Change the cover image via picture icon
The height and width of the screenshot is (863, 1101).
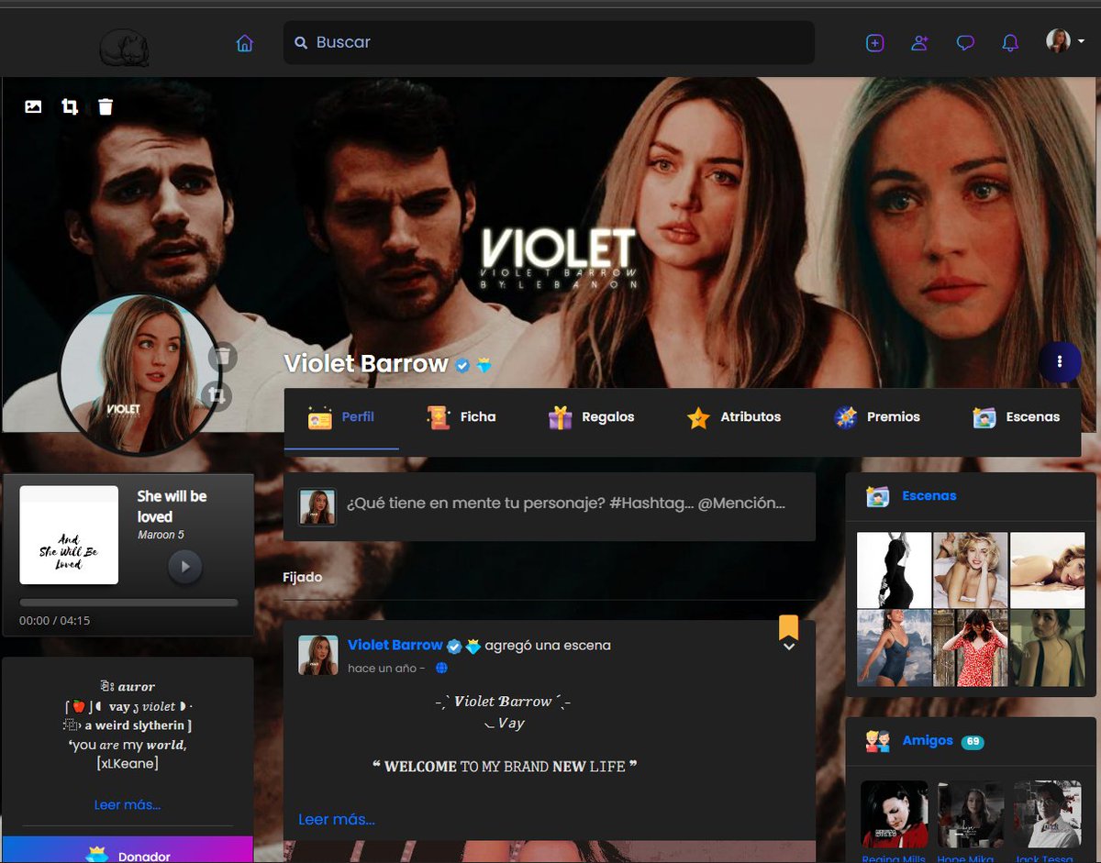pos(33,106)
